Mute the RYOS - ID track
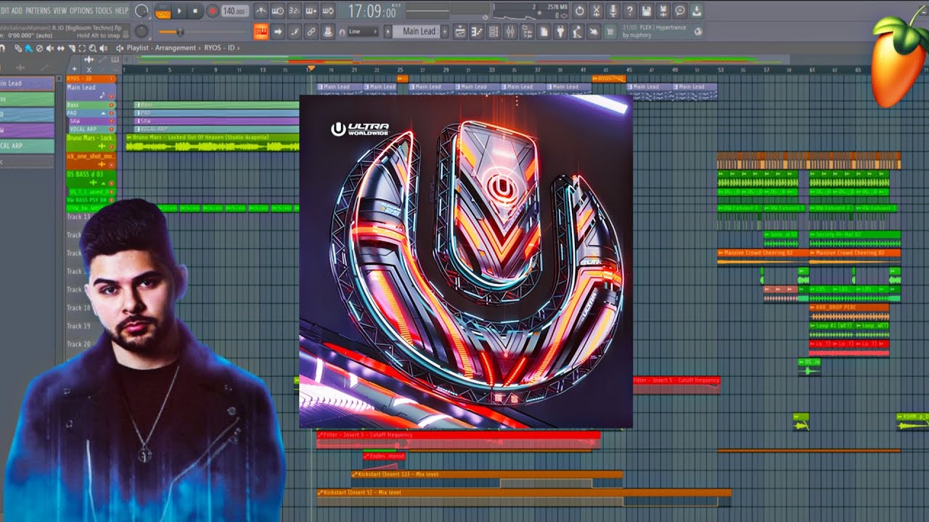This screenshot has height=522, width=929. click(112, 78)
